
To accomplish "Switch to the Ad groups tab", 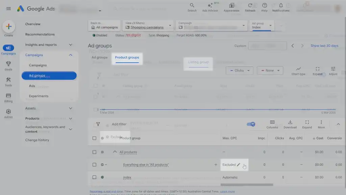I will click(x=100, y=58).
